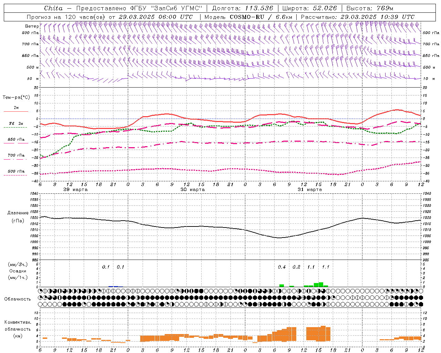The height and width of the screenshot is (353, 441).
Task: Click the dotted pink legend line under temperature "500 гПа"
Action: tap(15, 175)
